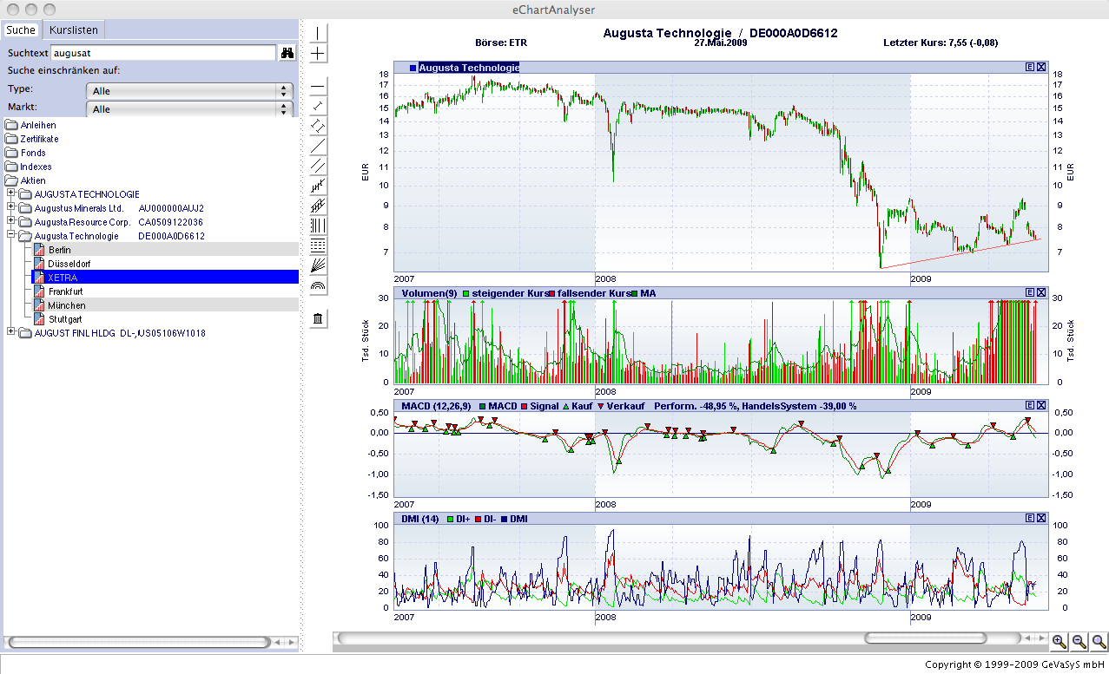Select the Frankfurt exchange in the tree
Viewport: 1109px width, 674px height.
point(68,291)
